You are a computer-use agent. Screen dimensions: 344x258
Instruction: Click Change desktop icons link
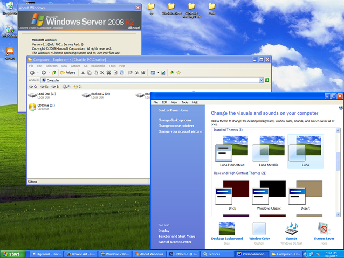pyautogui.click(x=175, y=120)
